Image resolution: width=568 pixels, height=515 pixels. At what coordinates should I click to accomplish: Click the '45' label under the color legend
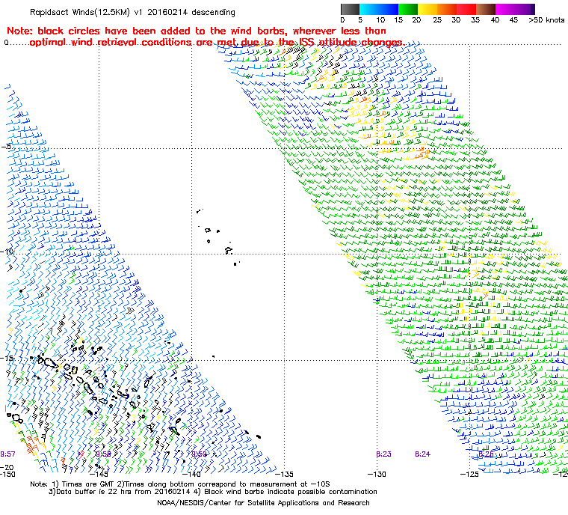(513, 20)
